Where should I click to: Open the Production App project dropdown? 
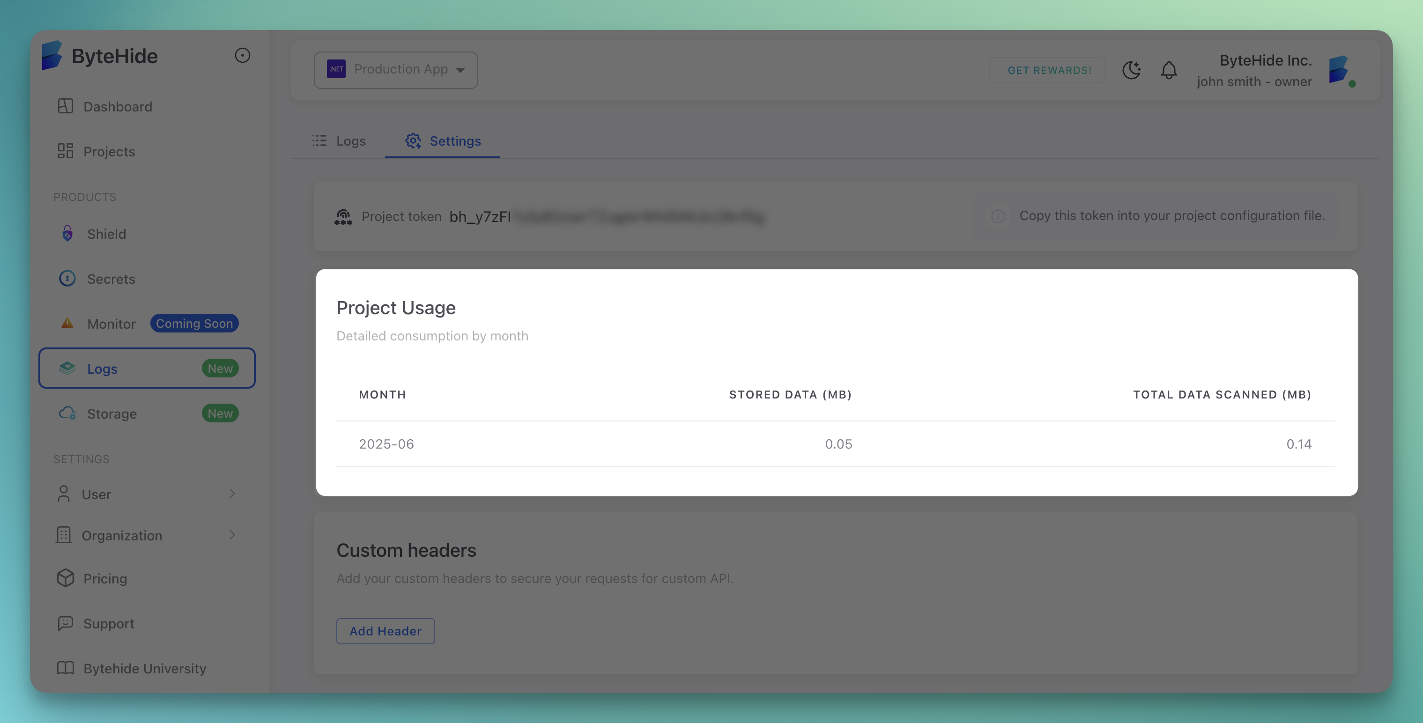pos(395,70)
